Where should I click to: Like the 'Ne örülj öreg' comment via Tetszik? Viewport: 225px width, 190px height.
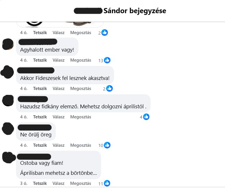(40, 145)
